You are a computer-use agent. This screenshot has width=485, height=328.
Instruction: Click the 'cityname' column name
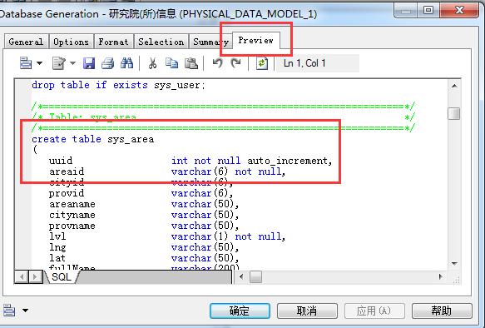pos(72,215)
